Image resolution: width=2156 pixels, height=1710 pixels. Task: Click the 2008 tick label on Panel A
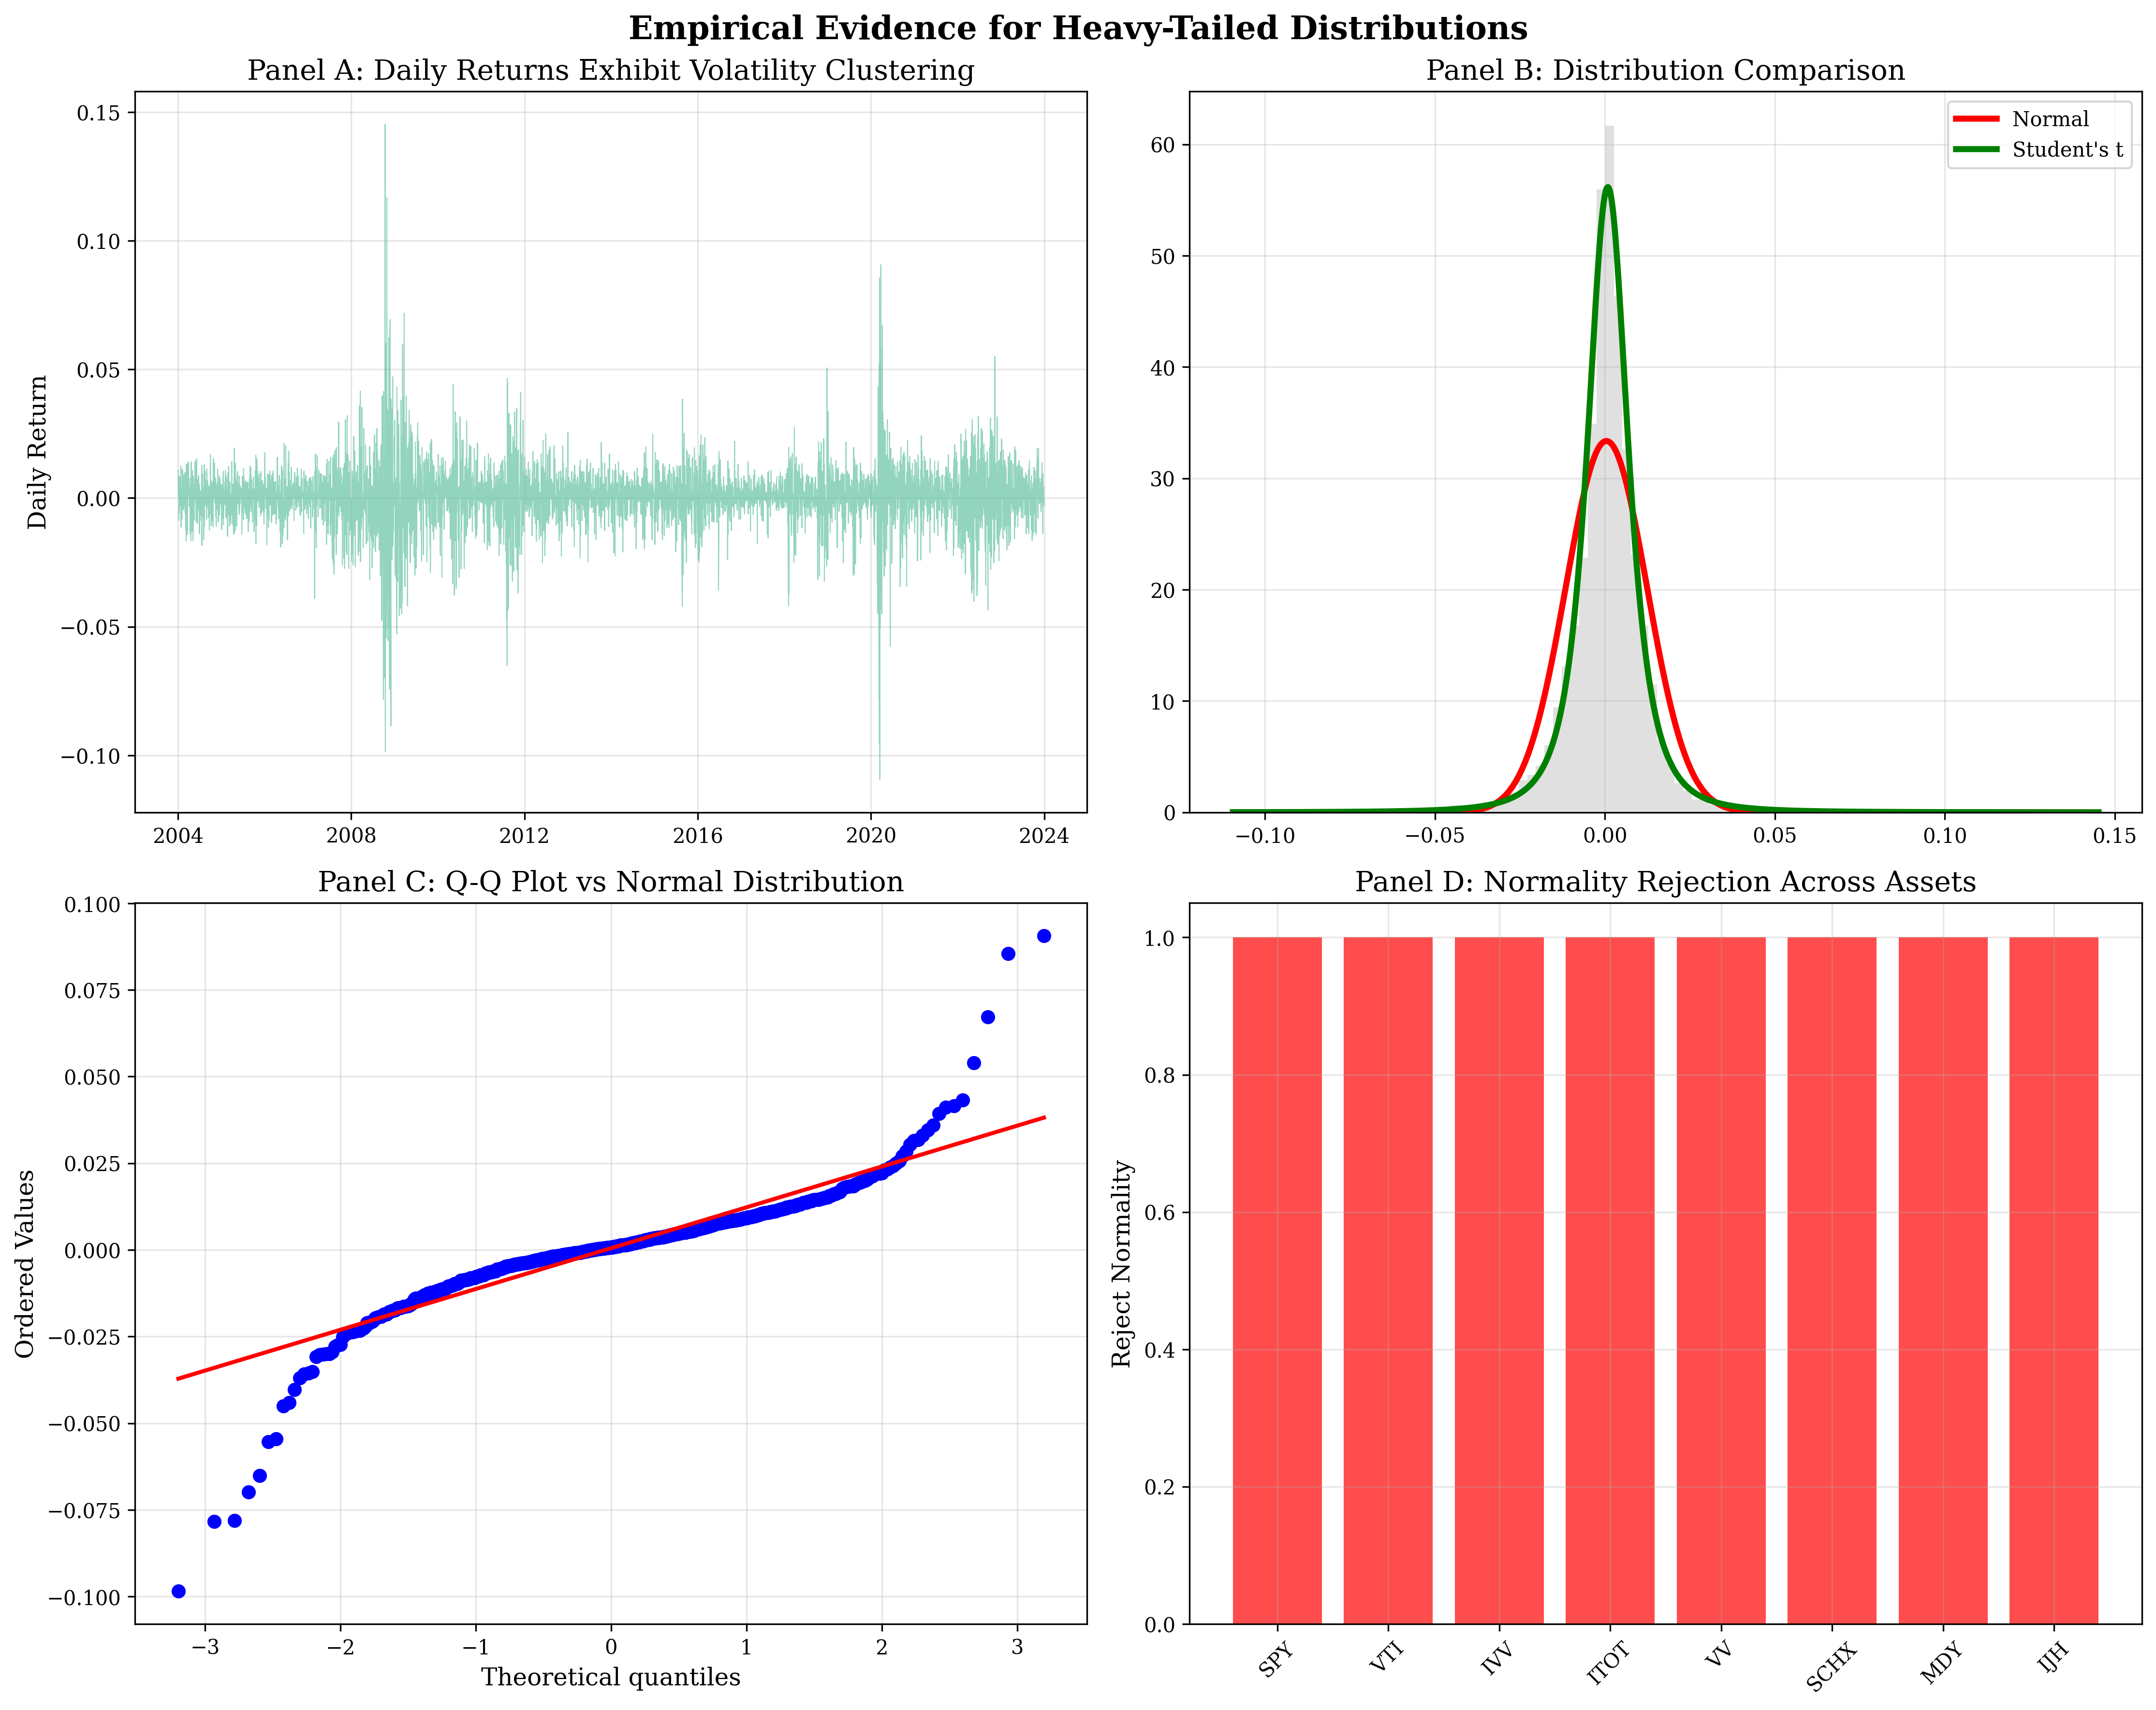(x=351, y=837)
